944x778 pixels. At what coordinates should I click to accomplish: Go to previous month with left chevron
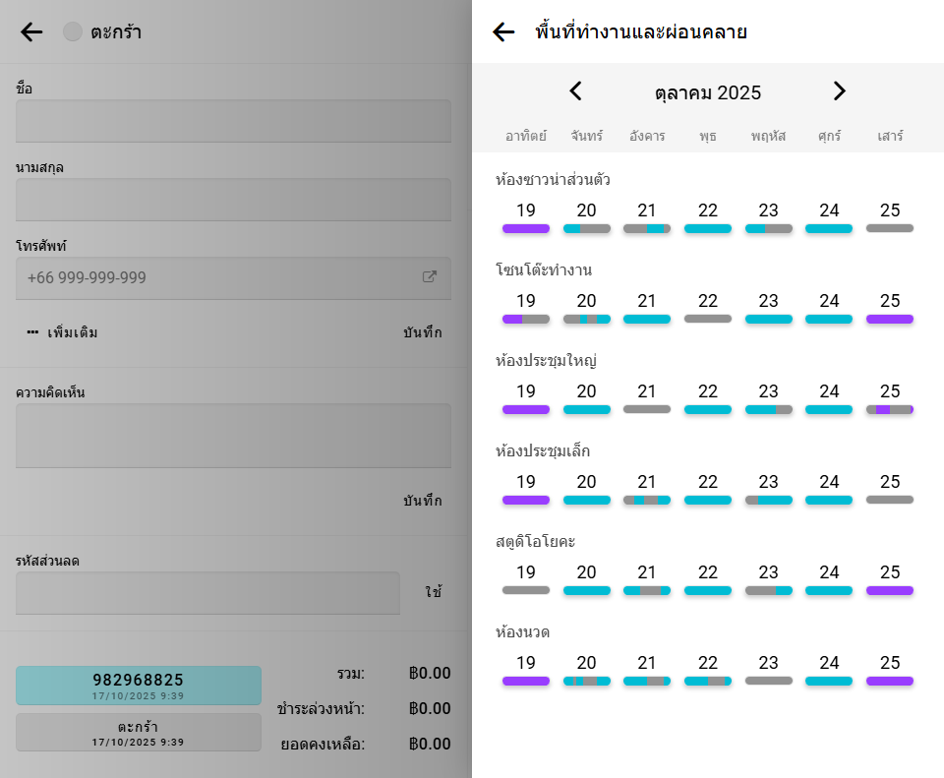(576, 91)
